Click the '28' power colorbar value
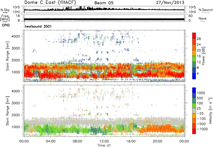Viewport: 213px width, 147px height. point(199,39)
